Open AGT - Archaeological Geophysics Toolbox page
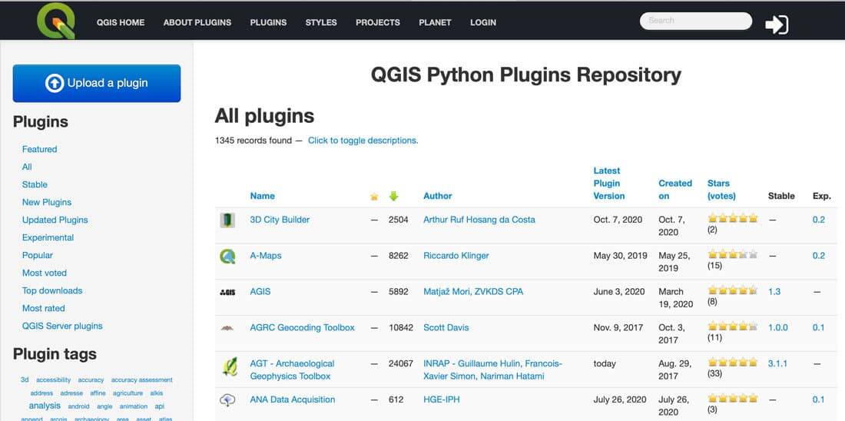This screenshot has width=845, height=421. pos(292,370)
